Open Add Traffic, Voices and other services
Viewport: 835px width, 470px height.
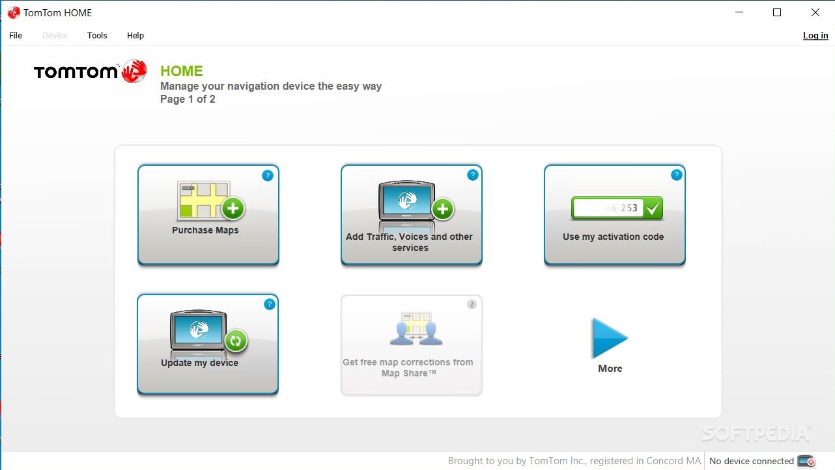(412, 215)
